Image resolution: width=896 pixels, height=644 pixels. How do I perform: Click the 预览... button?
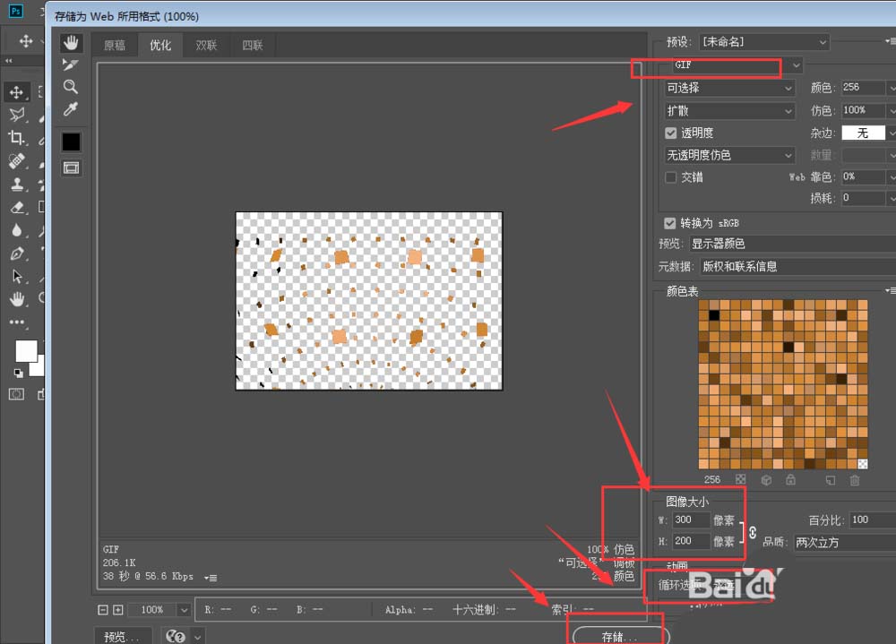[x=123, y=636]
